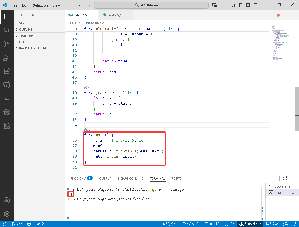Viewport: 299px width, 227px height.
Task: Expand the OUTLINE section
Action: tap(39, 30)
